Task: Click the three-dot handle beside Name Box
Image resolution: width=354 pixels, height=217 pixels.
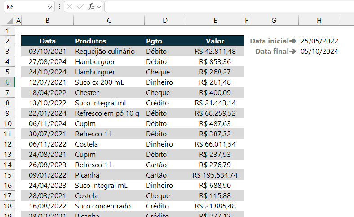Action: tap(59, 7)
